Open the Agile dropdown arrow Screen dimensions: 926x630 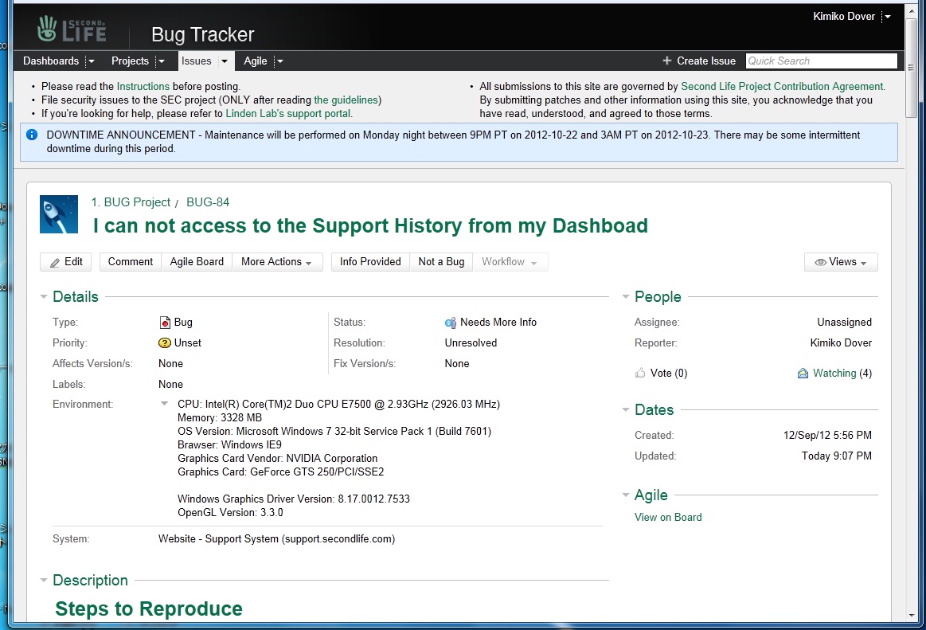(x=280, y=61)
